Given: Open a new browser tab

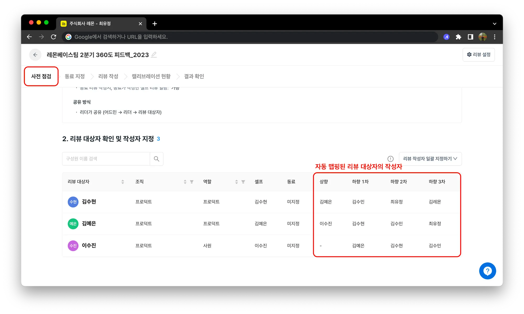Looking at the screenshot, I should pos(155,24).
